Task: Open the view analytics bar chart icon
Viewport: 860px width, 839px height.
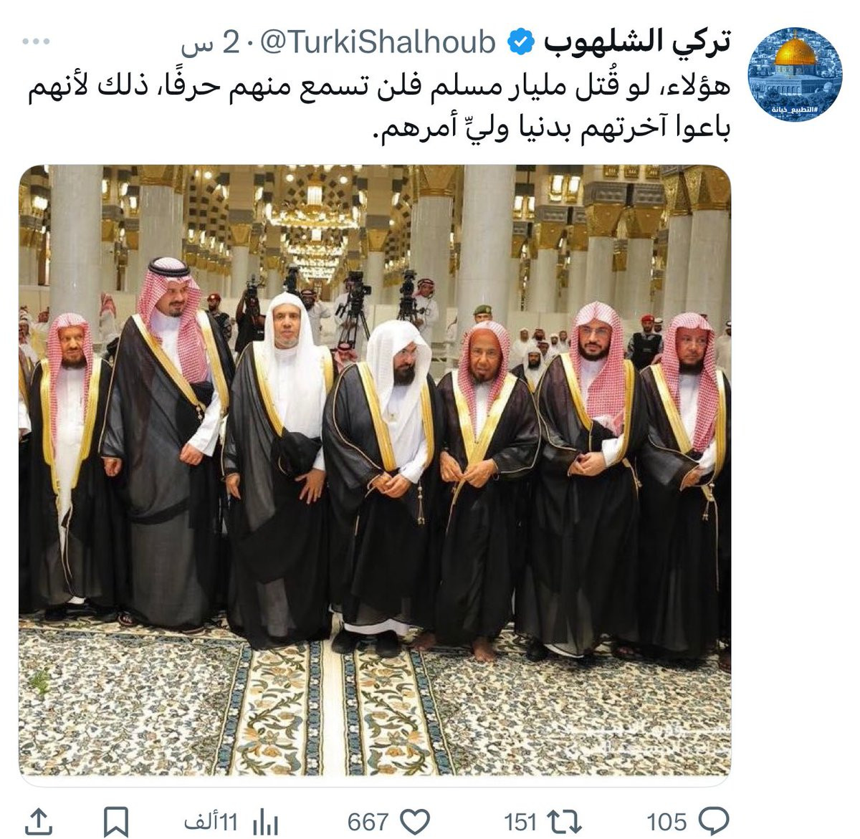Action: (266, 822)
